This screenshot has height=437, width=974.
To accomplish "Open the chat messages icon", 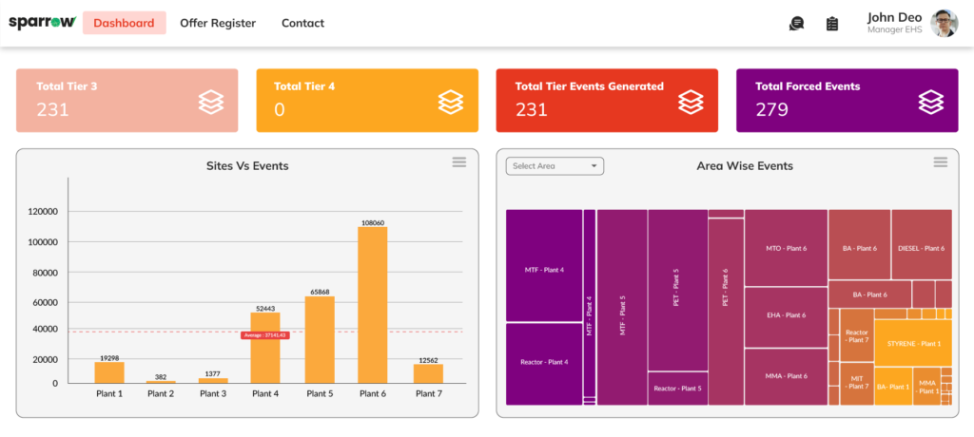I will (796, 24).
